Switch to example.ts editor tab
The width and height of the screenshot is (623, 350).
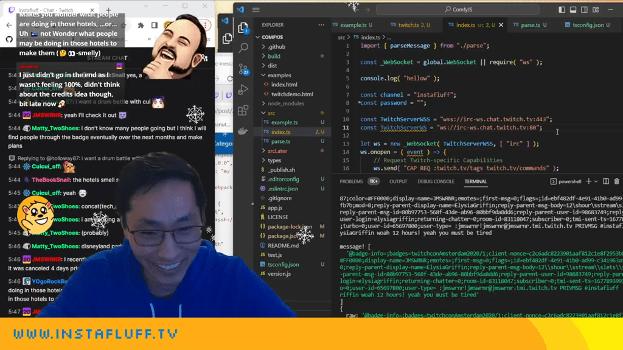coord(353,25)
